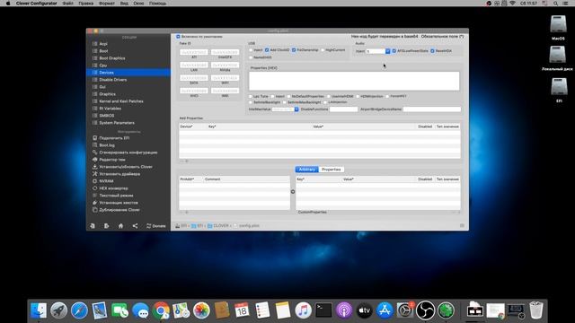
Task: Open Disable Drivers section
Action: (112, 80)
